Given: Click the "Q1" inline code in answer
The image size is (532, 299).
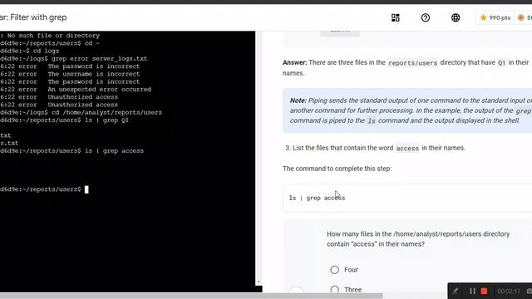Looking at the screenshot, I should 501,63.
